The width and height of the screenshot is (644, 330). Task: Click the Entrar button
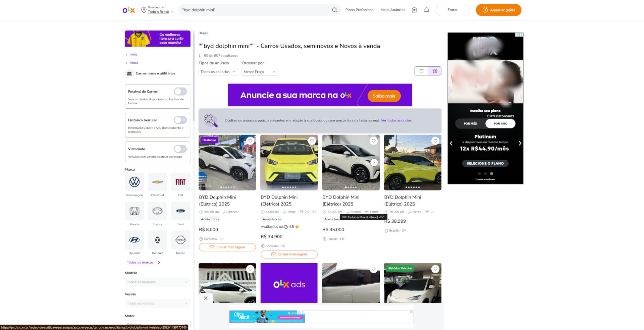pyautogui.click(x=452, y=10)
